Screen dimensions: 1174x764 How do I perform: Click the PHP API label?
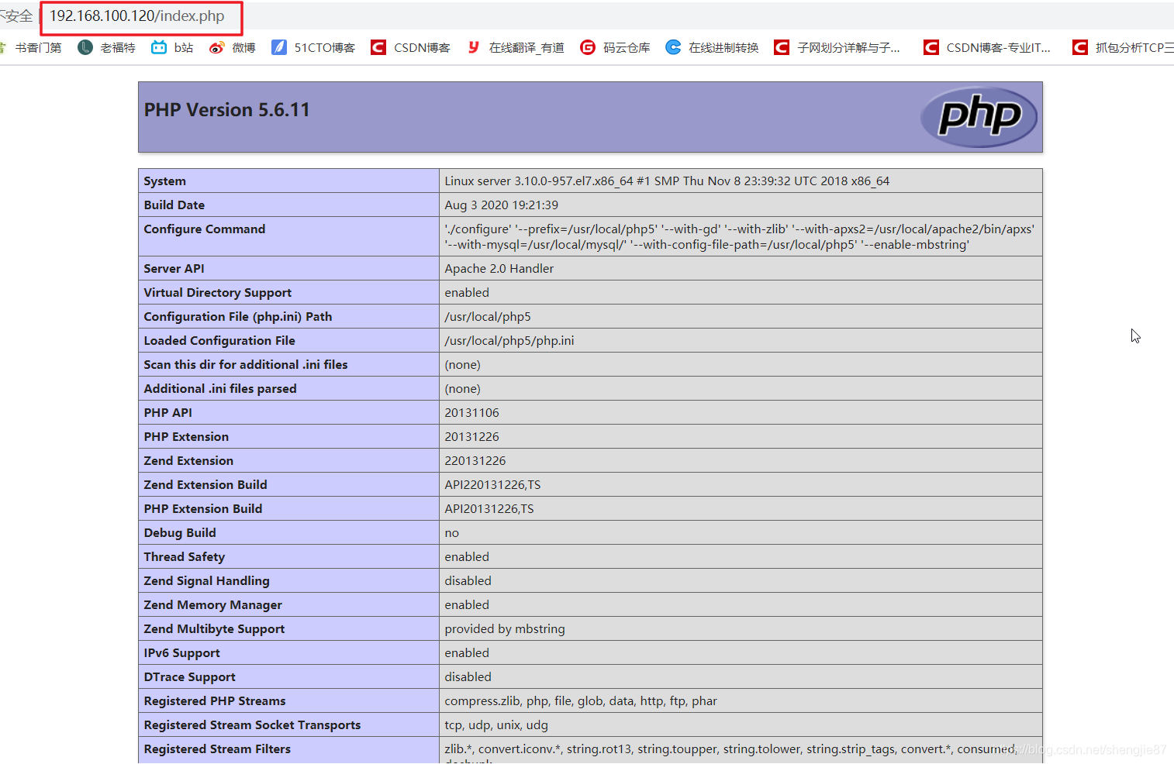pyautogui.click(x=168, y=413)
